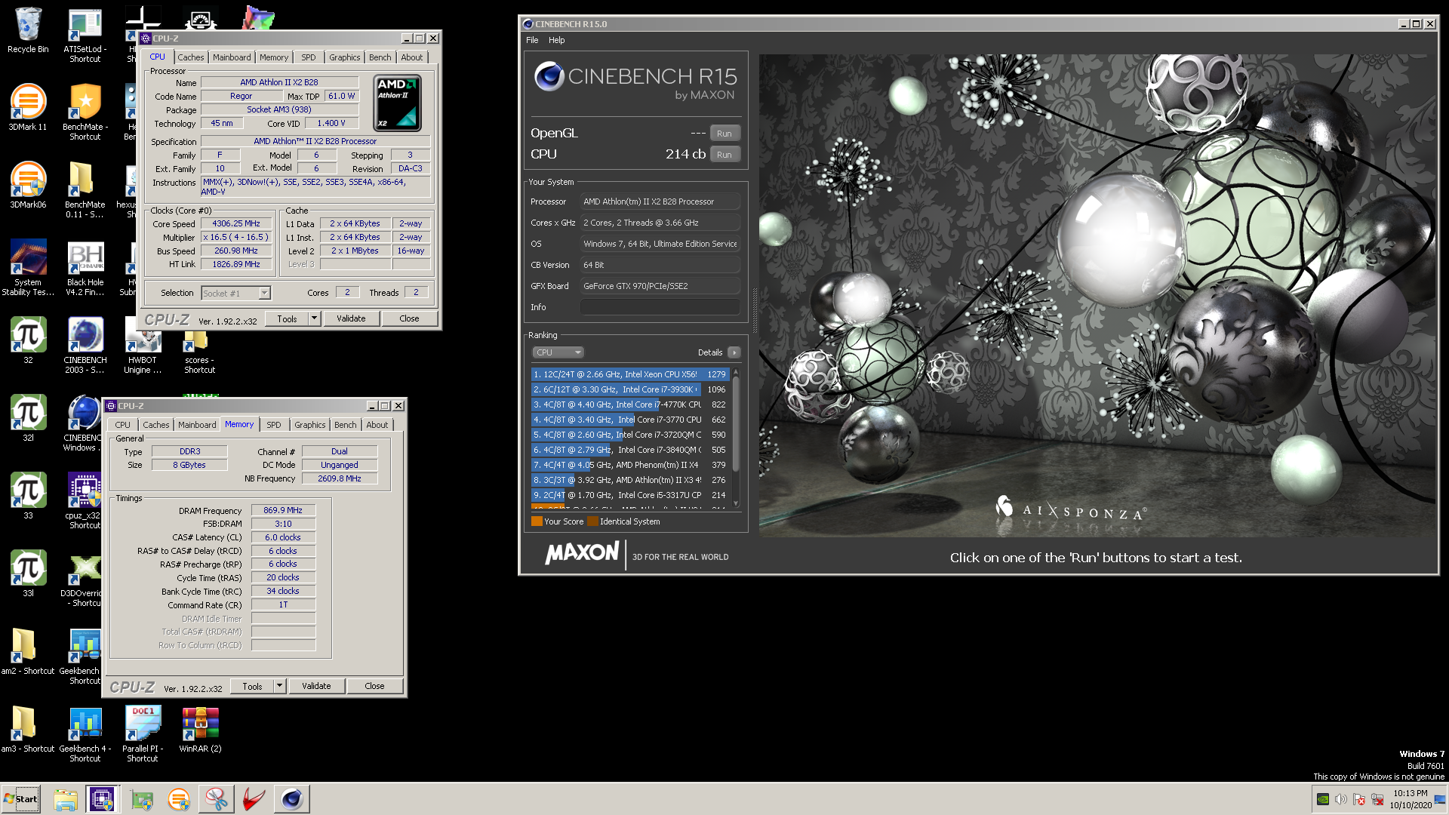Click the snipping tool scissors taskbar icon
1449x815 pixels.
216,799
